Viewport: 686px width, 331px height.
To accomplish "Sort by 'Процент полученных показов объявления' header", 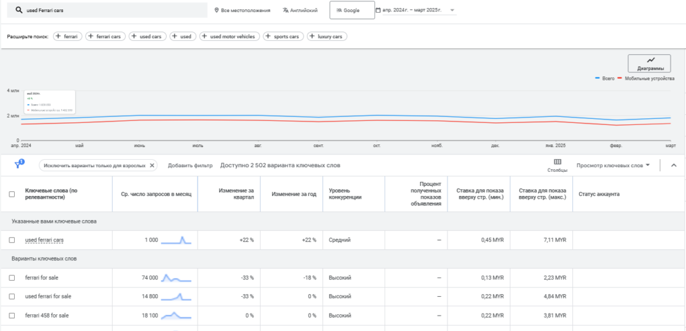I will 426,194.
